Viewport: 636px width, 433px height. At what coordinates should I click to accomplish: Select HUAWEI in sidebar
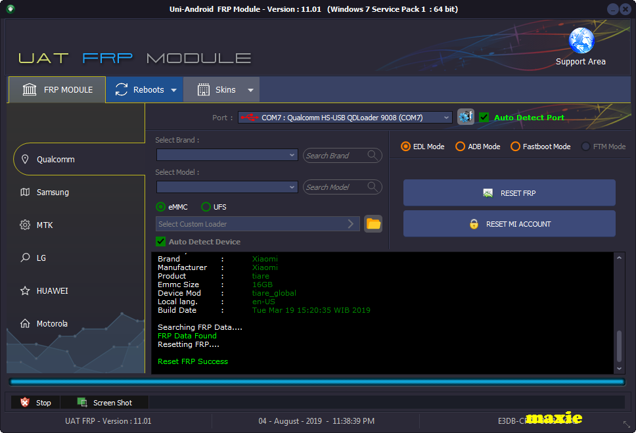coord(76,290)
